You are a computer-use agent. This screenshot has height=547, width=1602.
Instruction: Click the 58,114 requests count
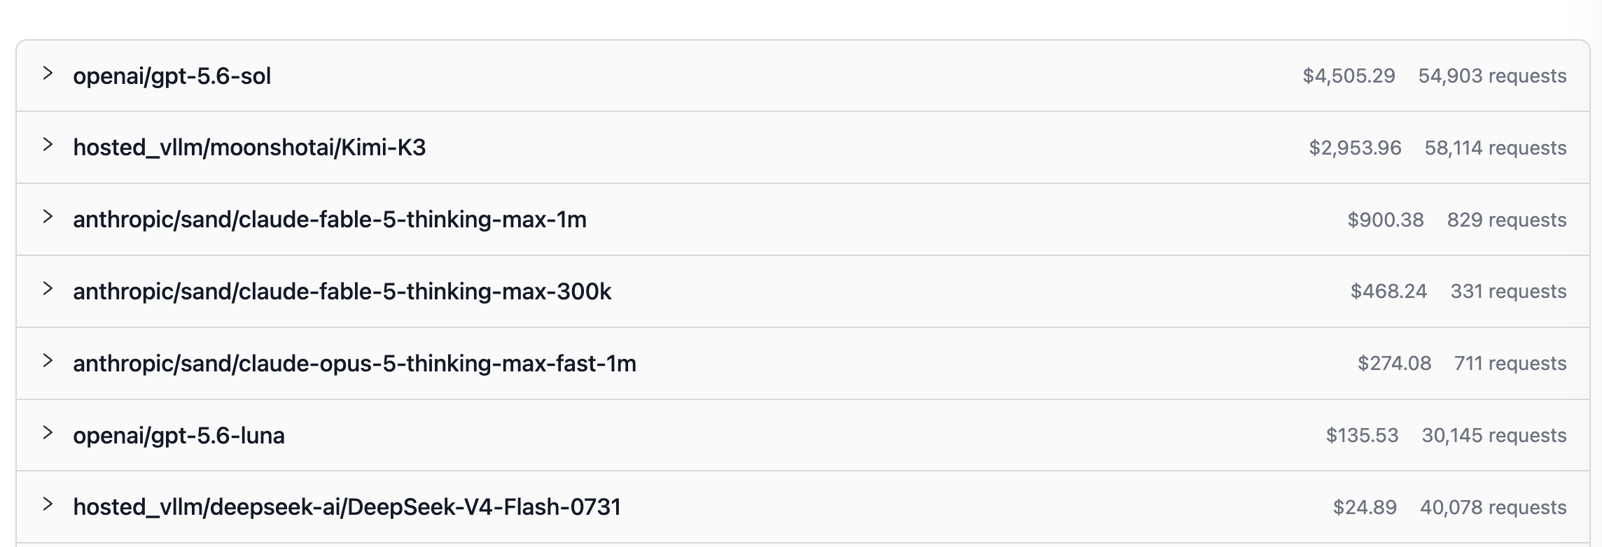(x=1496, y=148)
